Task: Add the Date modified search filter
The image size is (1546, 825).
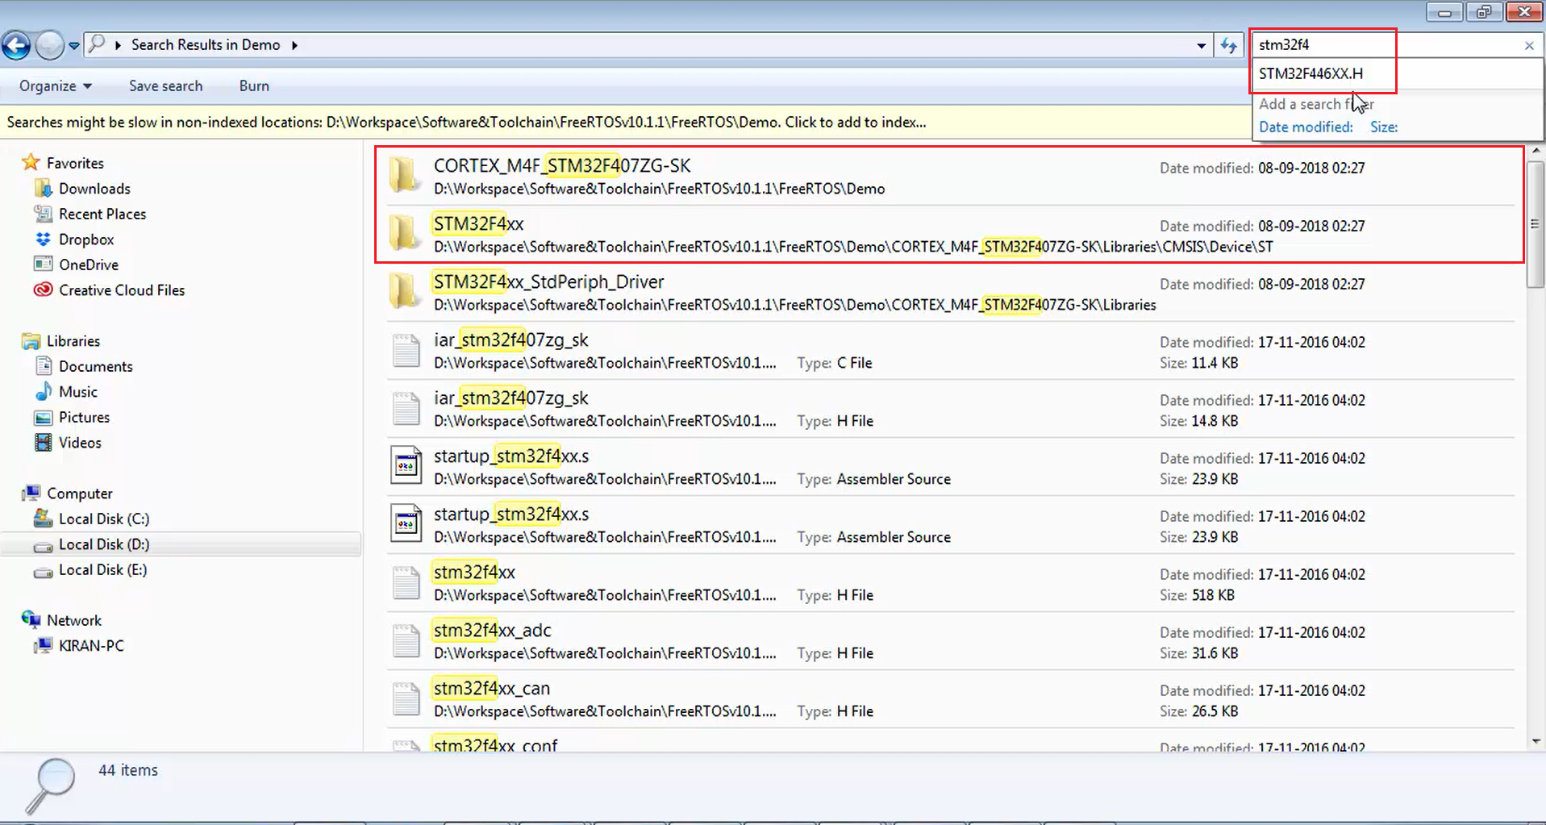Action: click(x=1306, y=127)
